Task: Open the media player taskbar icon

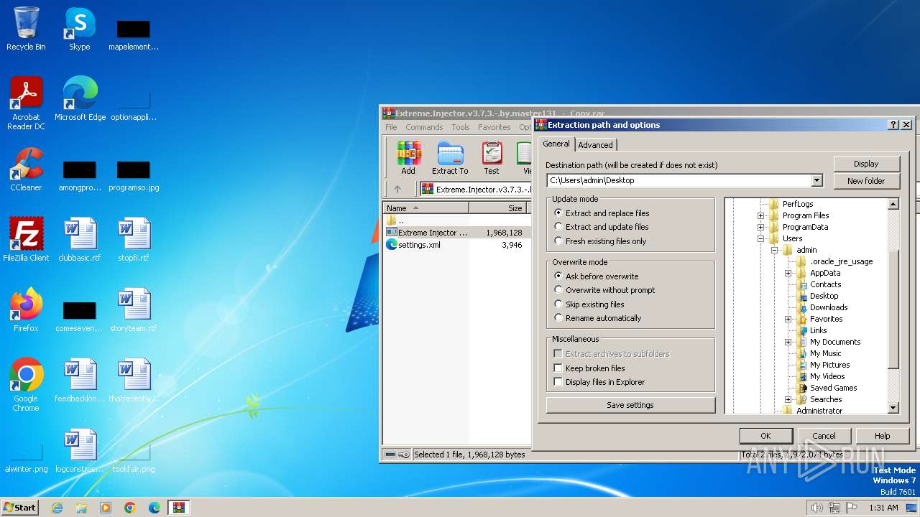Action: [x=106, y=508]
